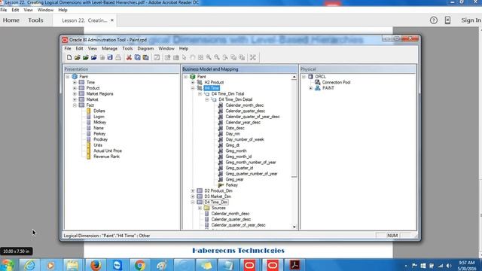Select the H4 Time dimension node

click(x=212, y=88)
